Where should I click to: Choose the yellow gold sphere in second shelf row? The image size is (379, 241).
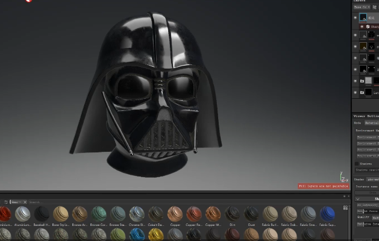click(156, 235)
